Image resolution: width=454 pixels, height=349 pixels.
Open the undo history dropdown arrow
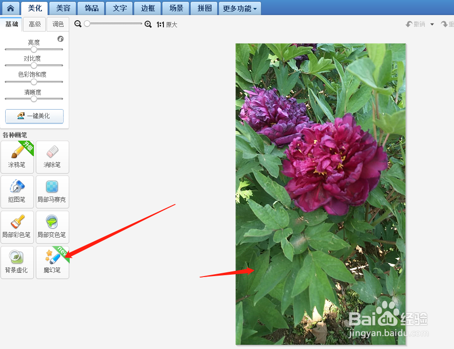click(432, 24)
